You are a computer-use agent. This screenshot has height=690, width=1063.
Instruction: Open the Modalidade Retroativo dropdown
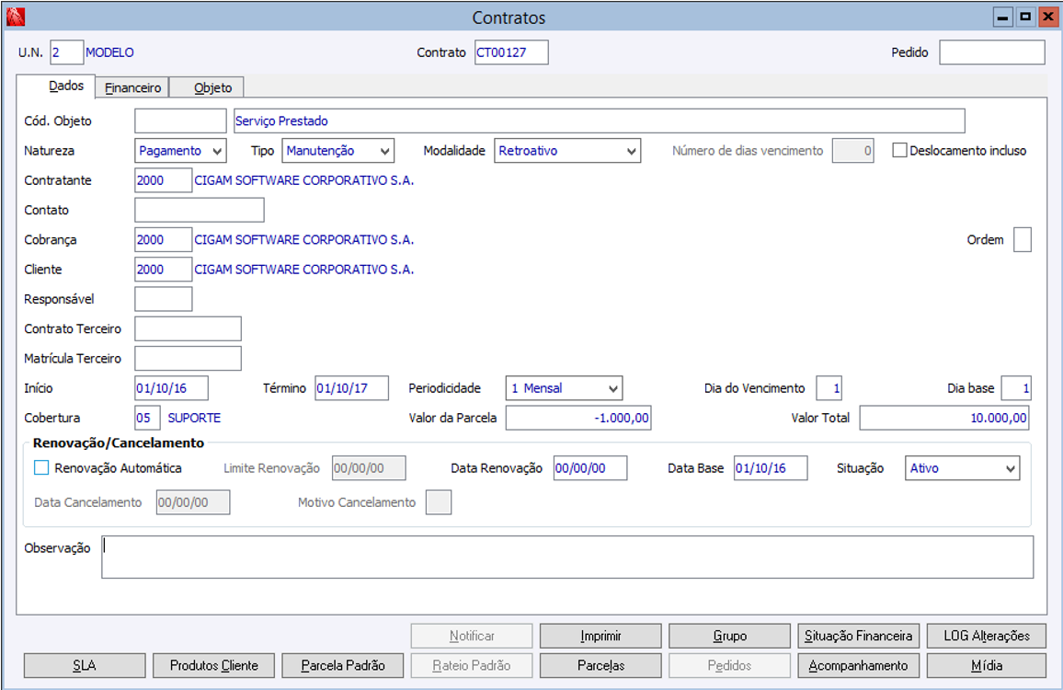tap(631, 151)
